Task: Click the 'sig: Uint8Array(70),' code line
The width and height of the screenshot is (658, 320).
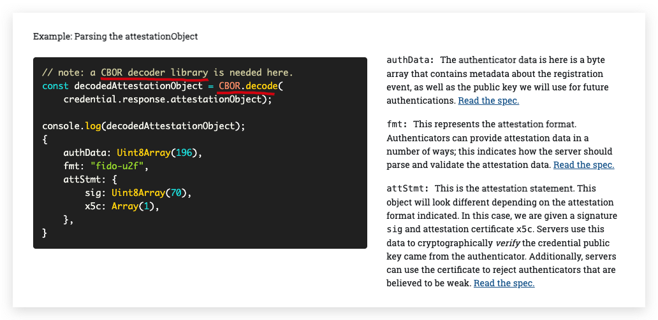Action: pyautogui.click(x=138, y=193)
